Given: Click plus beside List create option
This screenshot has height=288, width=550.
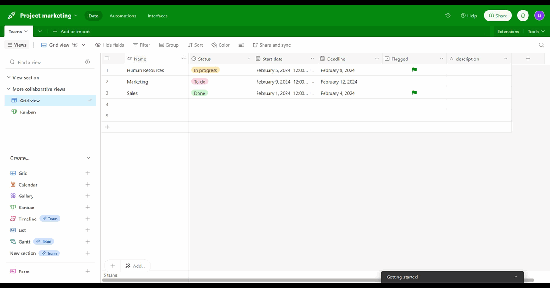Looking at the screenshot, I should click(x=88, y=230).
